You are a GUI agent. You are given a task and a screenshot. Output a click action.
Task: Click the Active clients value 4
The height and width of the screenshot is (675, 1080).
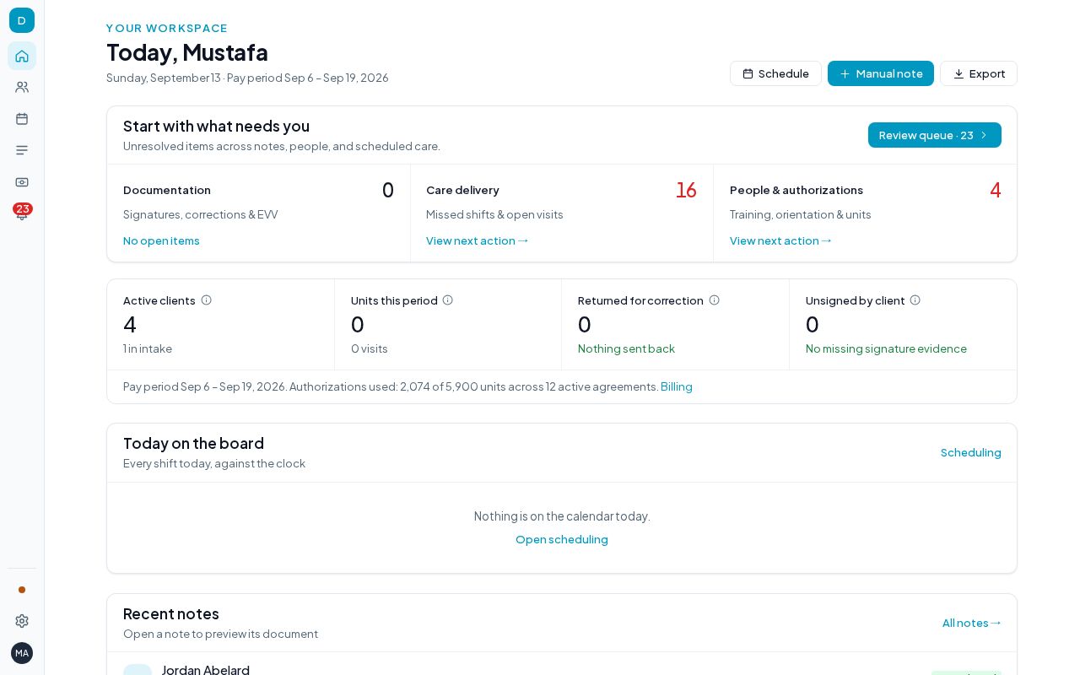130,324
